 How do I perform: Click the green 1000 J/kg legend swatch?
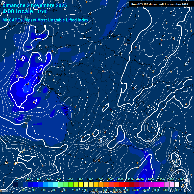[x=71, y=185]
